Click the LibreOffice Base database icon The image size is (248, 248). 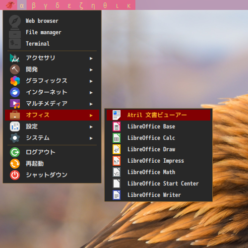[117, 126]
